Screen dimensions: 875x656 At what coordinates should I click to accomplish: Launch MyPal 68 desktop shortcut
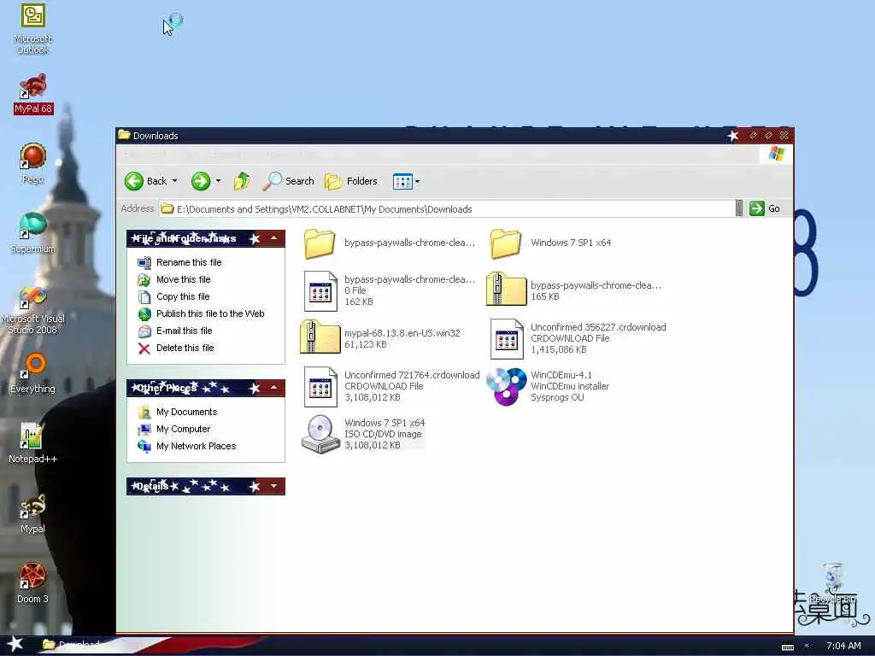[x=33, y=94]
